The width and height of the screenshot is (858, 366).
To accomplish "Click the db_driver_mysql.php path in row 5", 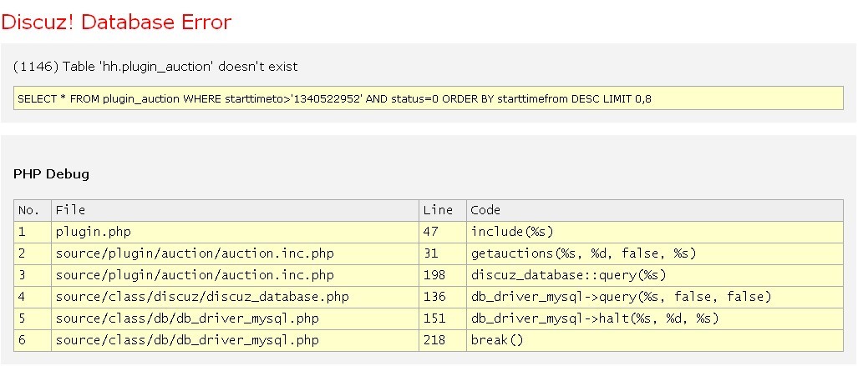I will 187,318.
